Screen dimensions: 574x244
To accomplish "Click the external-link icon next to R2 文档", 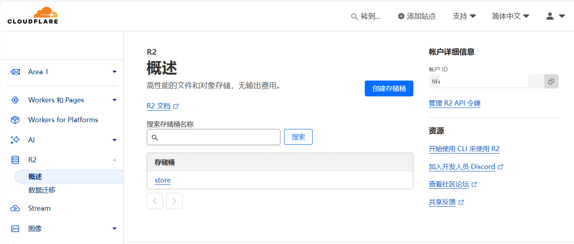I will (x=176, y=106).
